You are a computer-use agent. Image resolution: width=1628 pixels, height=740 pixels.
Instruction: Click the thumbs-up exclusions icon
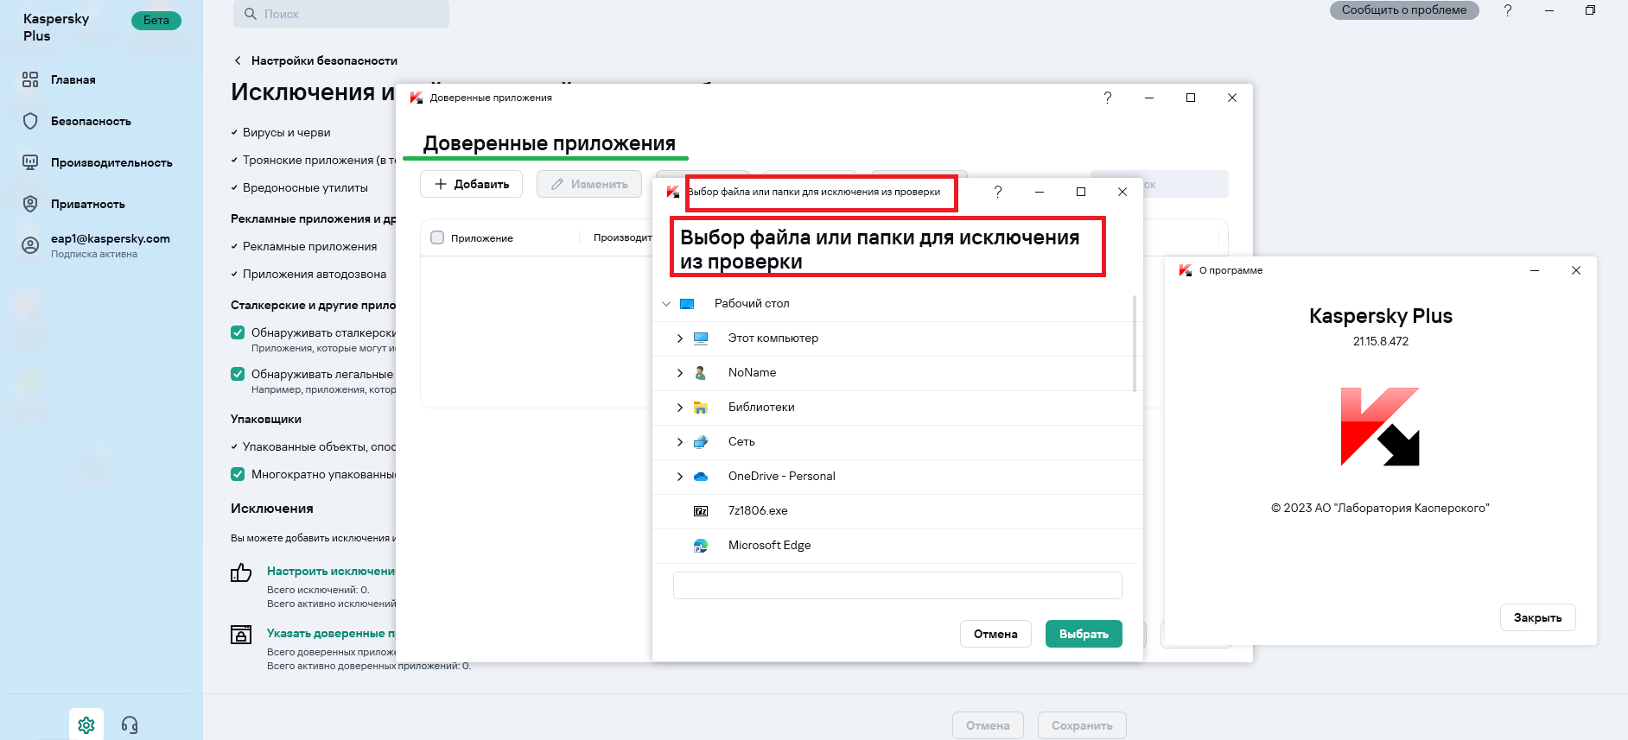241,572
